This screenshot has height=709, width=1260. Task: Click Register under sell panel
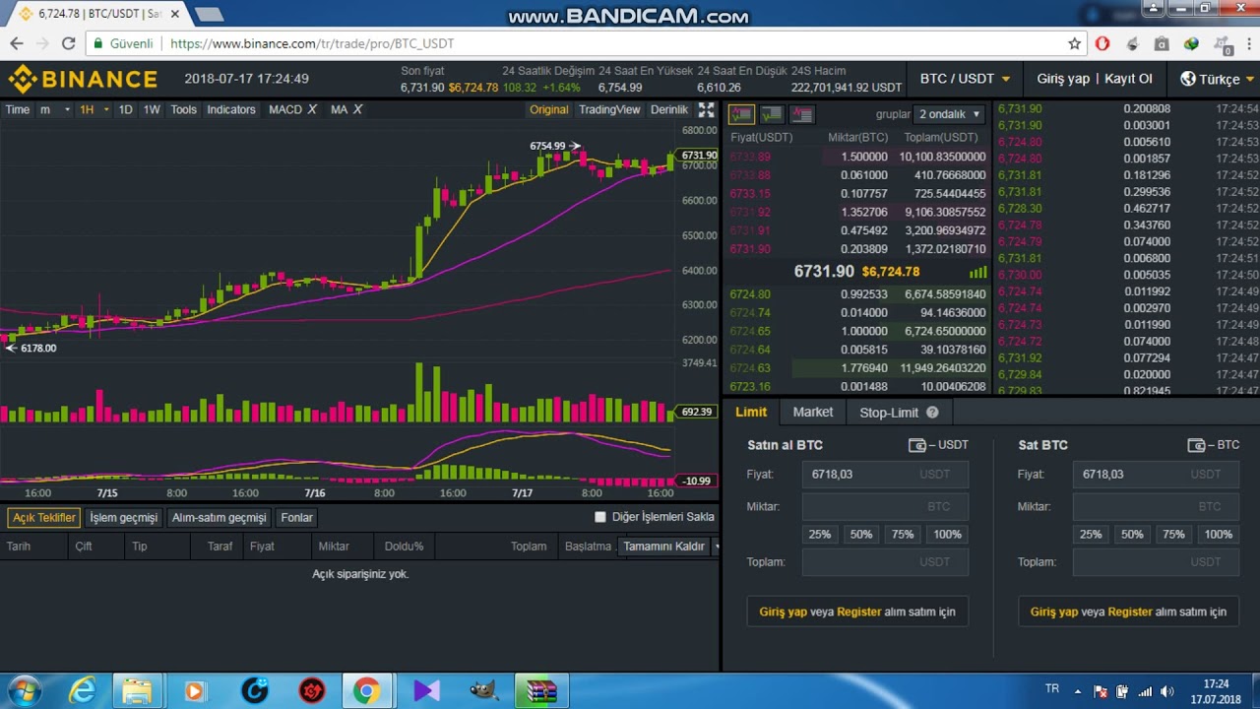(1129, 612)
